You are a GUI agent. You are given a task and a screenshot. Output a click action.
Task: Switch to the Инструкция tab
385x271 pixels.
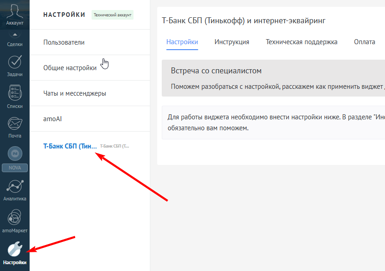[231, 42]
